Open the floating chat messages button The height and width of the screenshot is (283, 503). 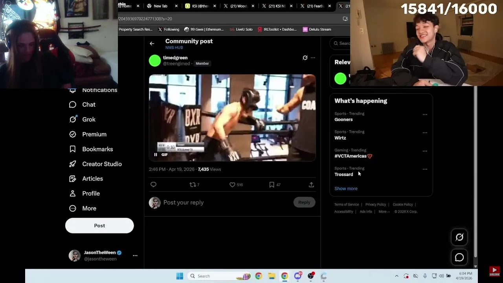tap(459, 257)
